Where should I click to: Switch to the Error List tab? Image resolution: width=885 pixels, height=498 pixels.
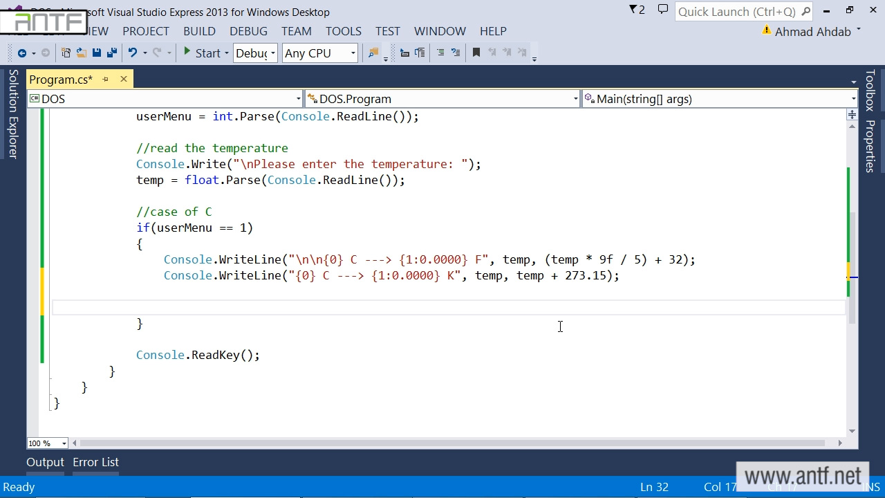(95, 462)
